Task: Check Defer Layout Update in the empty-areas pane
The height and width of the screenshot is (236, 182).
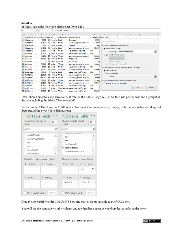Action: (x=25, y=193)
